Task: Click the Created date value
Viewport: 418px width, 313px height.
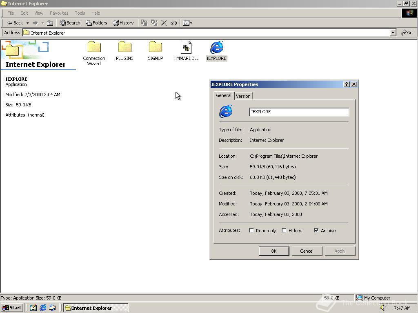Action: point(289,193)
